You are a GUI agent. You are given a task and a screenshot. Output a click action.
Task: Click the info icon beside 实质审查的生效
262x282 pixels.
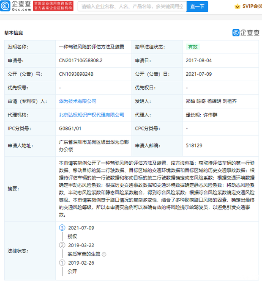pos(104,254)
